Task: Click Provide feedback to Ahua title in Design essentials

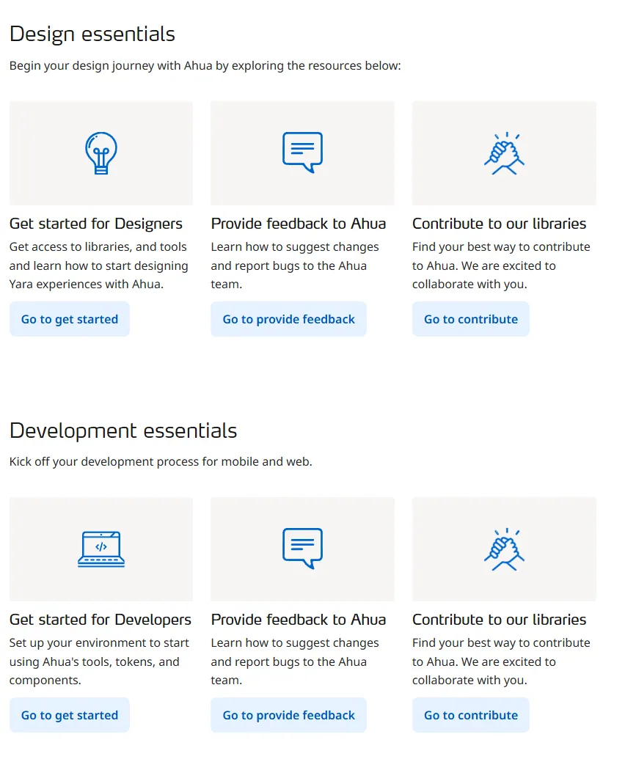Action: point(299,224)
